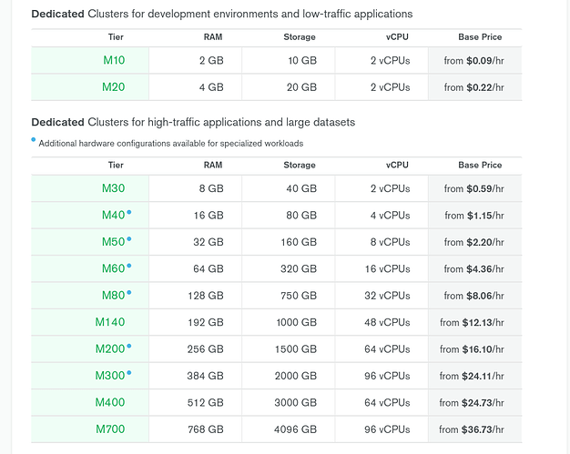Open the M10 tier link

(x=114, y=61)
